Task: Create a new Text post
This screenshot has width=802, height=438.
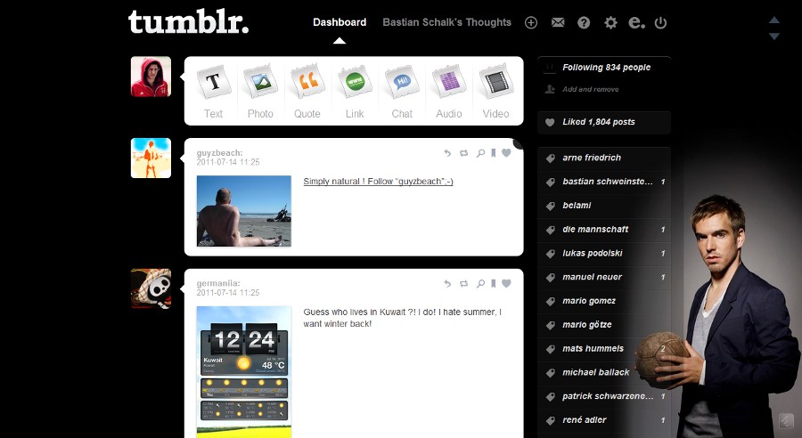Action: [213, 92]
